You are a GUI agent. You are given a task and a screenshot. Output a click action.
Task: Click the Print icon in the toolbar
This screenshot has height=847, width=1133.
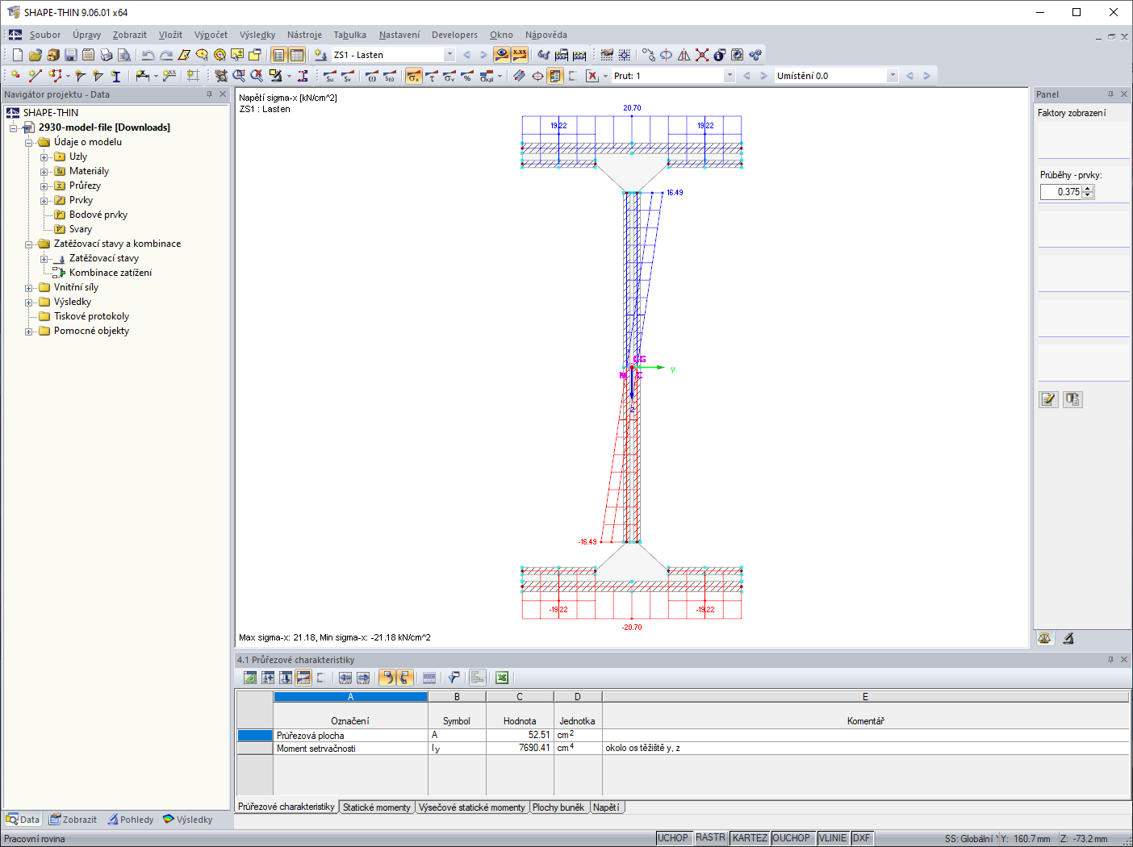tap(107, 55)
